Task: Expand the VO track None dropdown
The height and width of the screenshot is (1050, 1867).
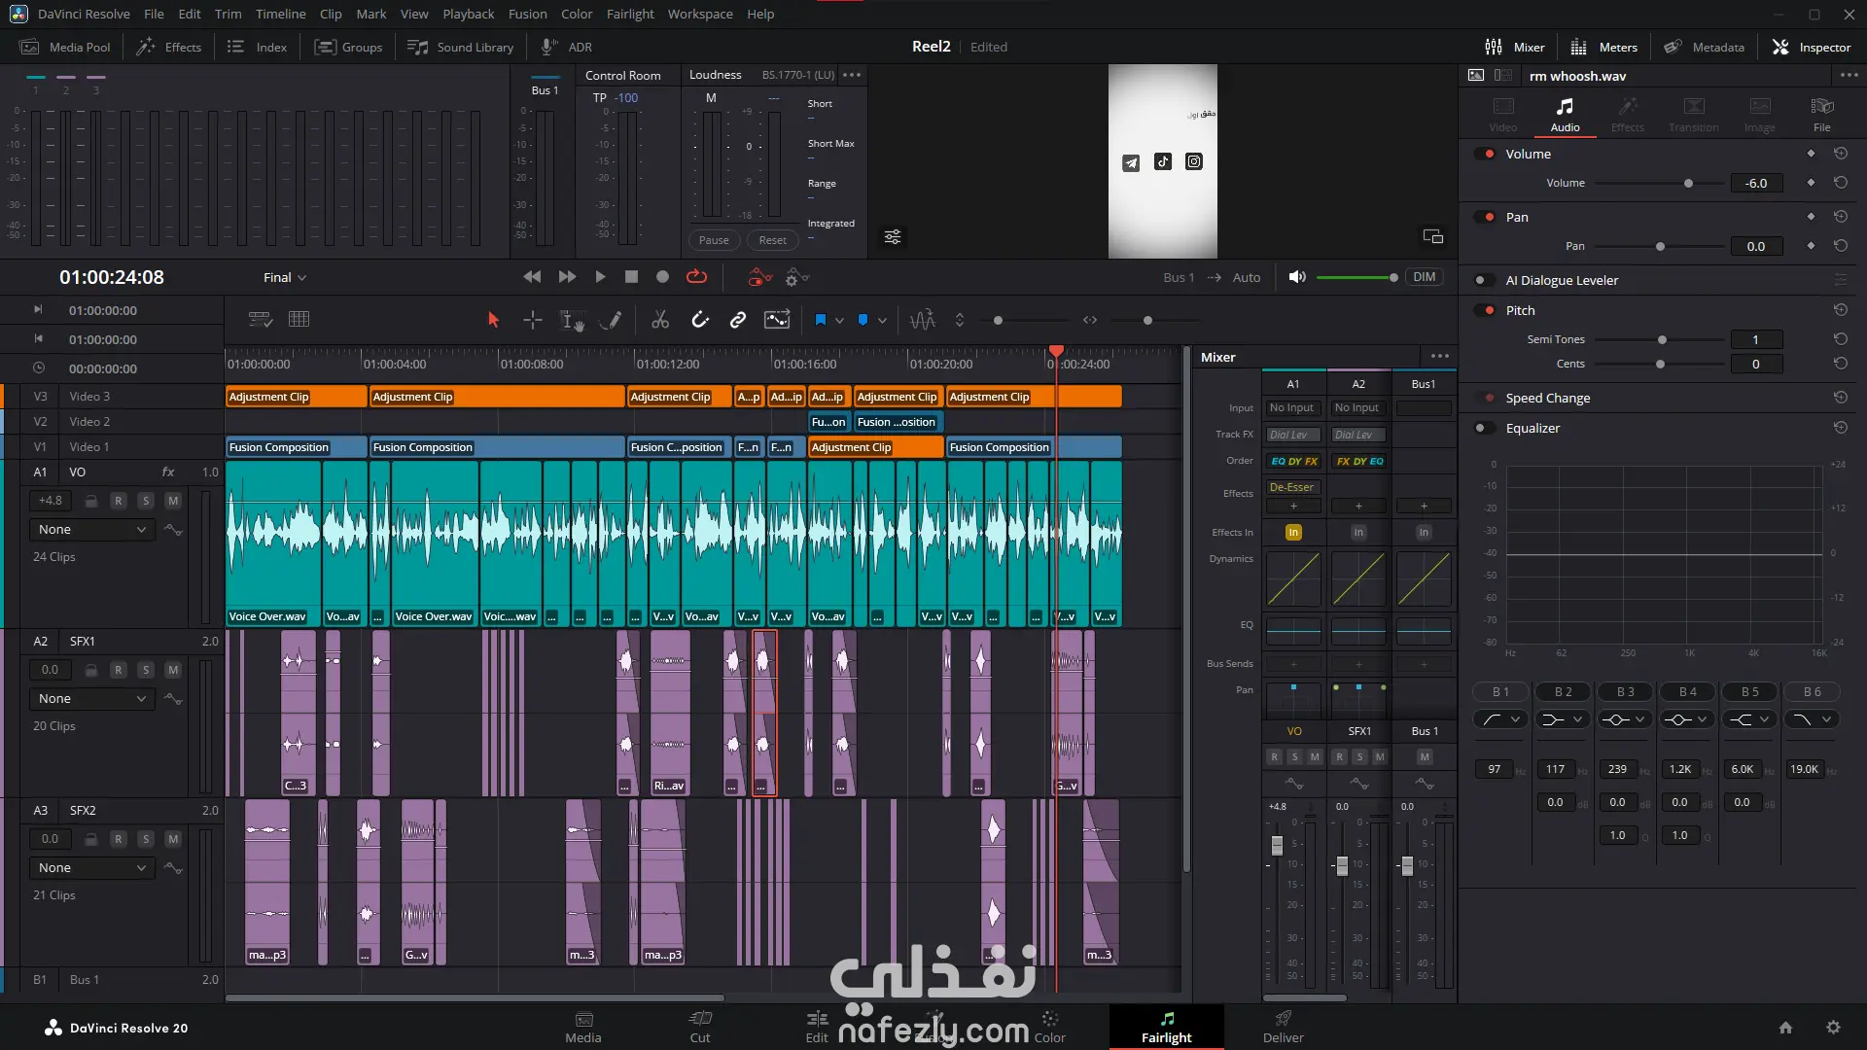Action: click(x=91, y=530)
